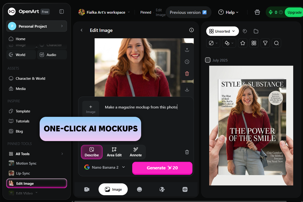Switch to Annote mode
Viewport: 303px width, 202px height.
click(136, 152)
